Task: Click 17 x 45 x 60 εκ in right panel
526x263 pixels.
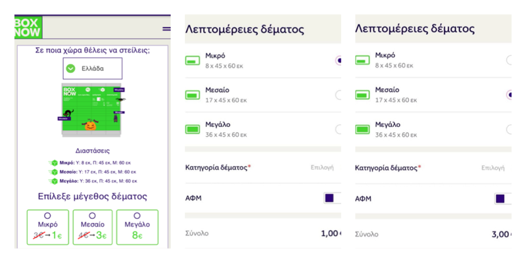Action: click(396, 101)
